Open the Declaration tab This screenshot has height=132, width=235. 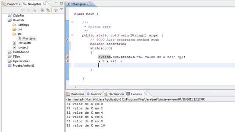coord(114,94)
